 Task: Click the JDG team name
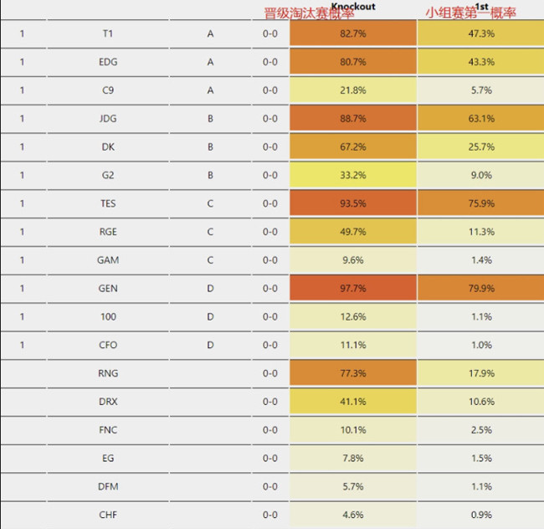tap(108, 119)
